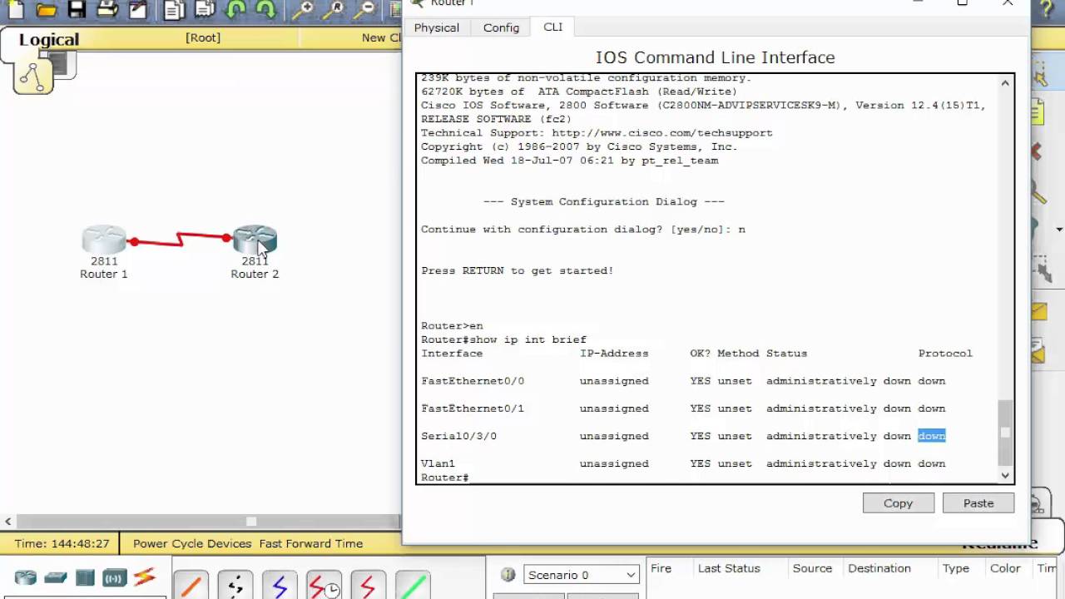Choose the Switches device category

coord(56,578)
